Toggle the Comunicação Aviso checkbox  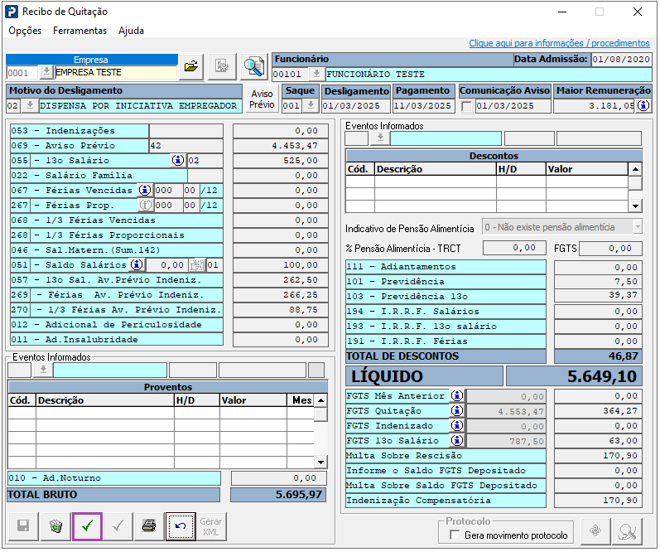[x=467, y=106]
